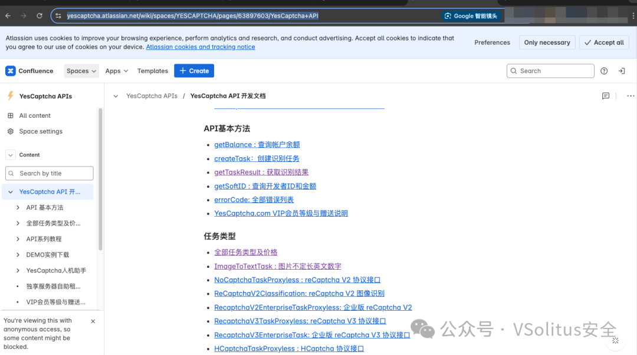Open 独享服务器自助租... page in tree
Screen dimensions: 637x355
tap(53, 287)
